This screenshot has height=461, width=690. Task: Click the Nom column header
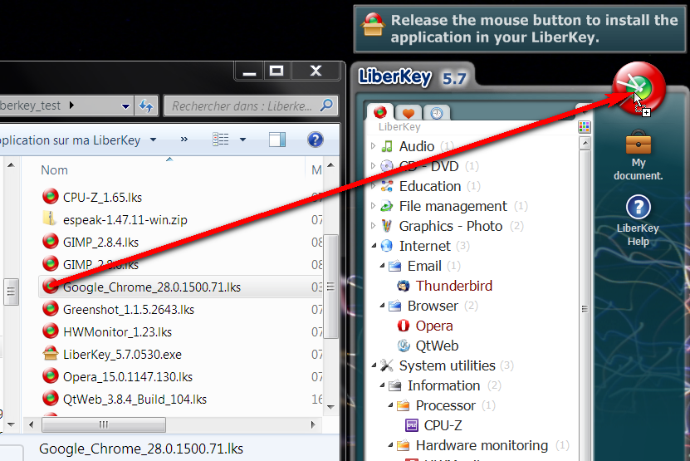(55, 169)
